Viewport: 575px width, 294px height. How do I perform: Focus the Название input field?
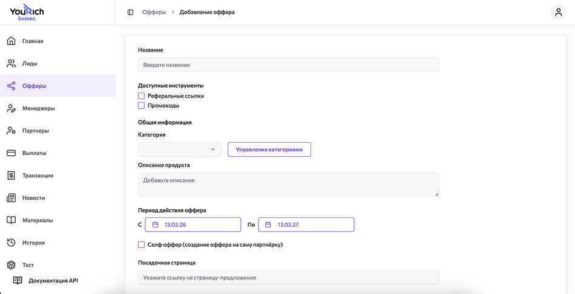tap(288, 65)
